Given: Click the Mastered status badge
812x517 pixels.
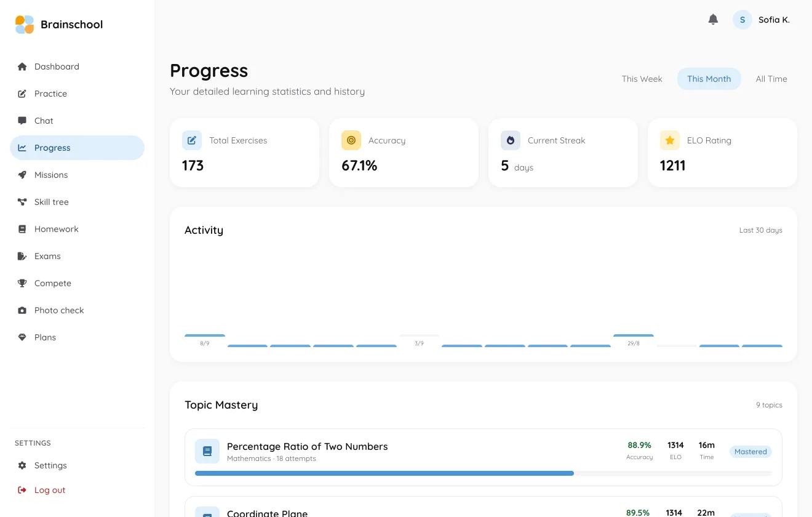Looking at the screenshot, I should tap(750, 452).
